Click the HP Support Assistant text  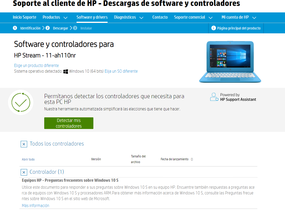tap(238, 100)
